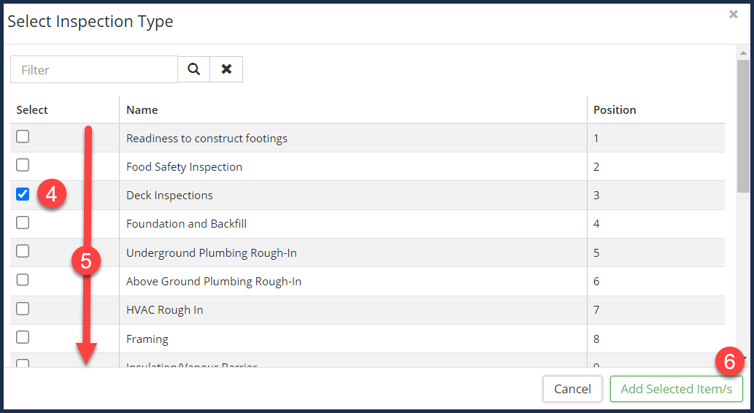Click the Deck Inspections row name

(x=169, y=196)
